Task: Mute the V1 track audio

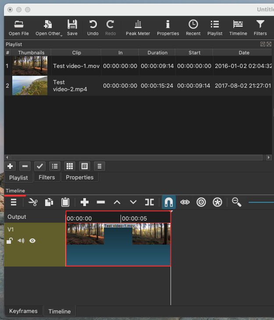Action: (21, 241)
